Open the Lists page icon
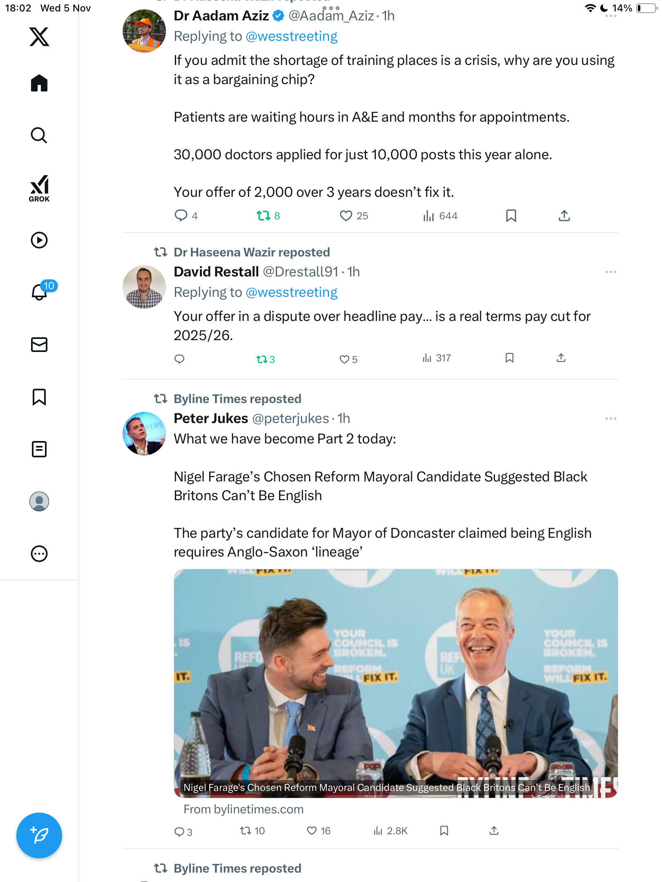 (x=39, y=449)
